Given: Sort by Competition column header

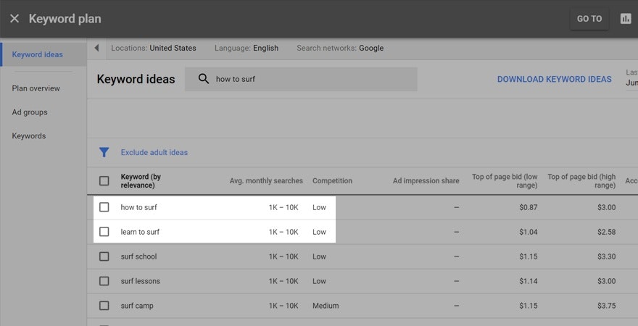Looking at the screenshot, I should point(333,181).
